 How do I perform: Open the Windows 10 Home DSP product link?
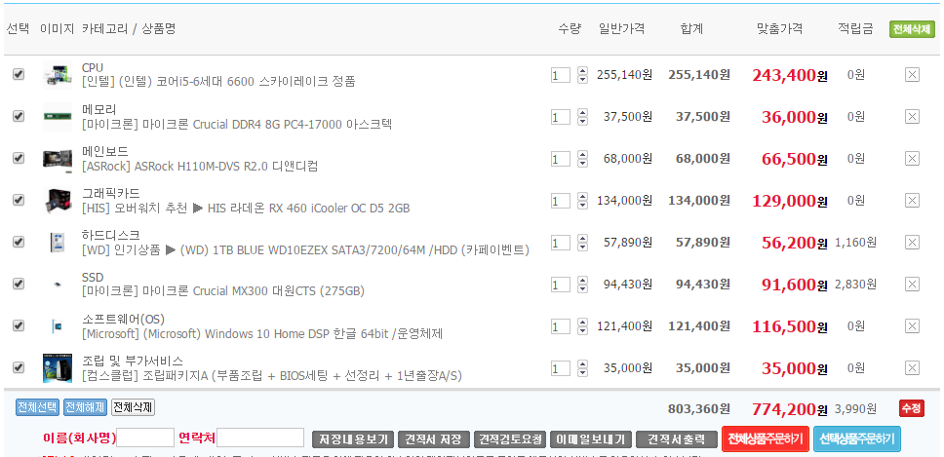point(262,333)
